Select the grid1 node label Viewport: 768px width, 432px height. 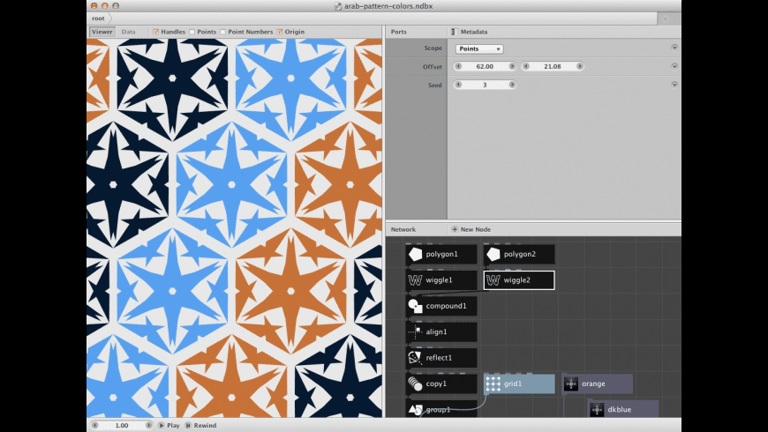(x=513, y=384)
